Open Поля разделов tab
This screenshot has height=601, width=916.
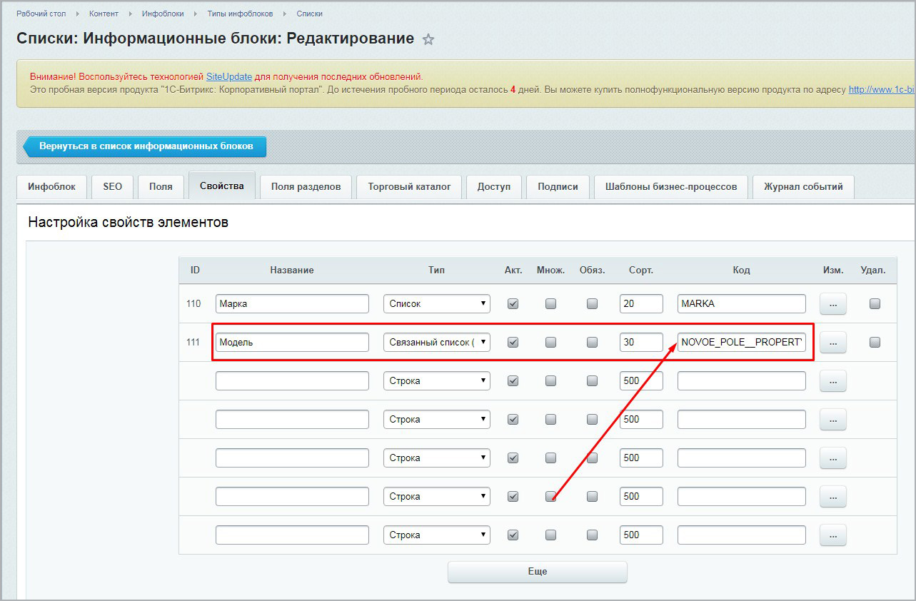point(306,187)
